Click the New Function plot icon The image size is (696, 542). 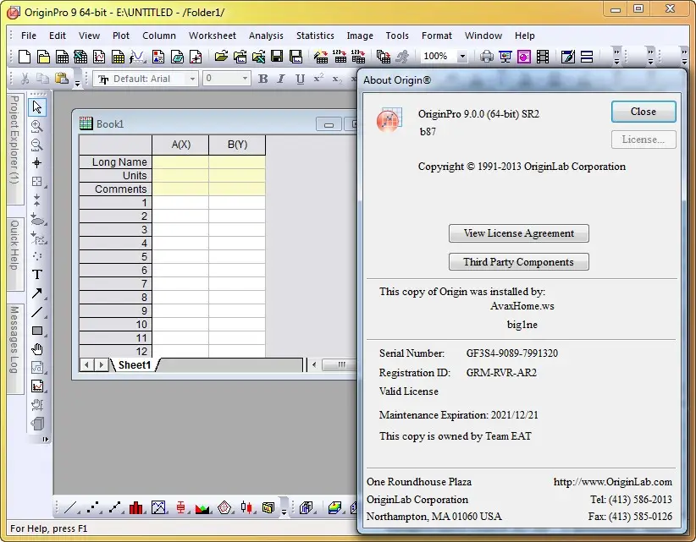137,57
